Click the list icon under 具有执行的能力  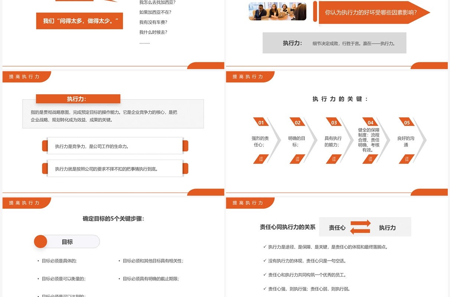334,159
